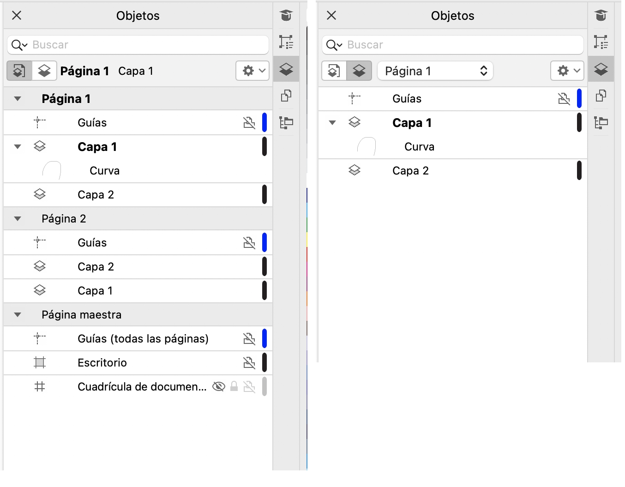
Task: Select the Página maestra header row
Action: (82, 315)
